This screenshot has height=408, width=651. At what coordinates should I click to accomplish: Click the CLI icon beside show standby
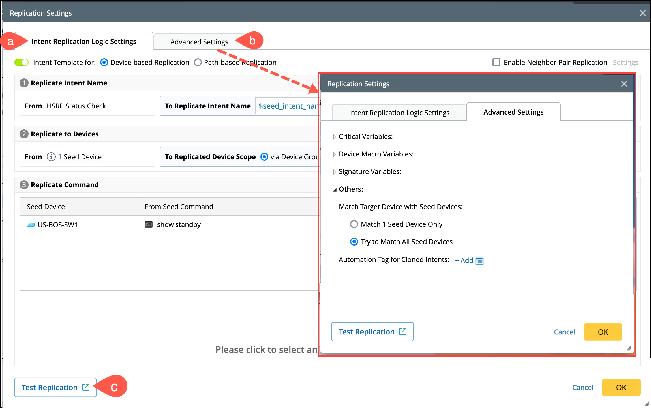[149, 224]
